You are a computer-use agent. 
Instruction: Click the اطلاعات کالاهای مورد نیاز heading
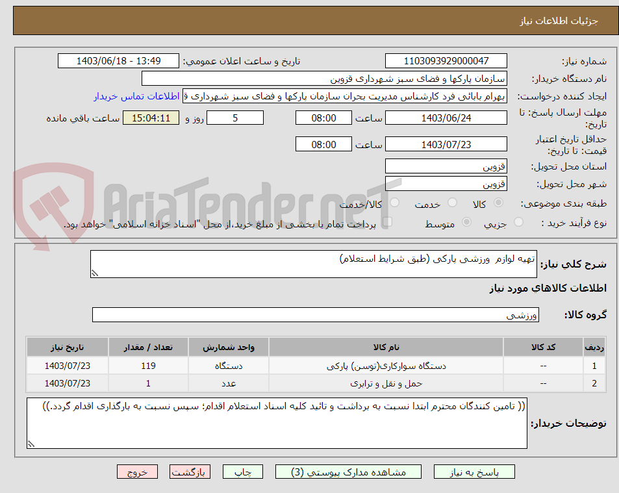point(548,288)
